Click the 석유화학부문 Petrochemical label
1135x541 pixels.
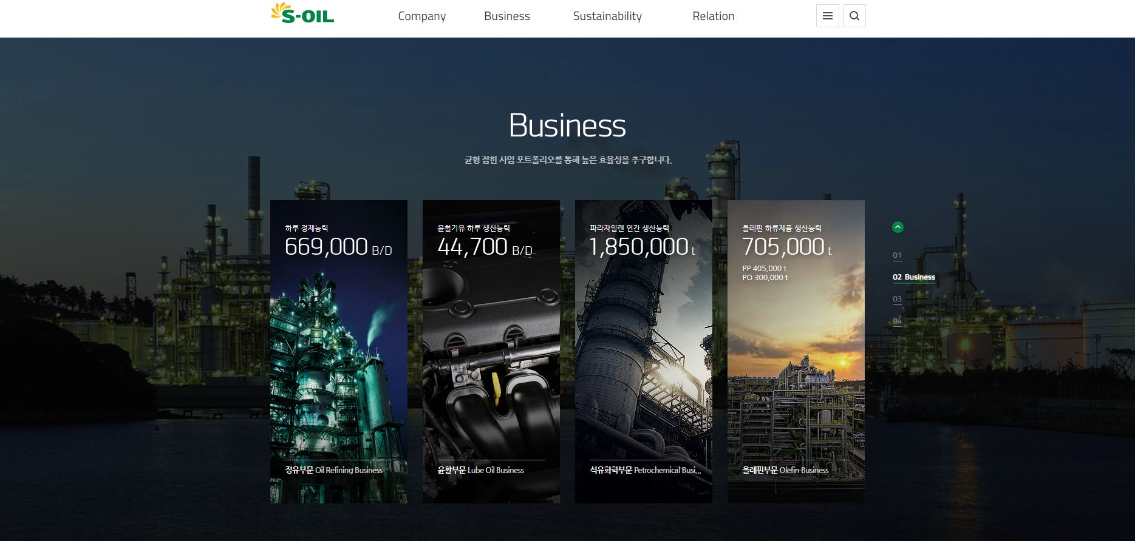pyautogui.click(x=646, y=470)
